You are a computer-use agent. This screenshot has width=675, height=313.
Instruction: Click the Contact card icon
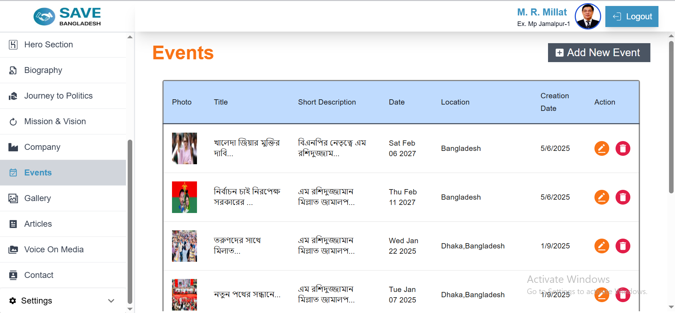13,275
